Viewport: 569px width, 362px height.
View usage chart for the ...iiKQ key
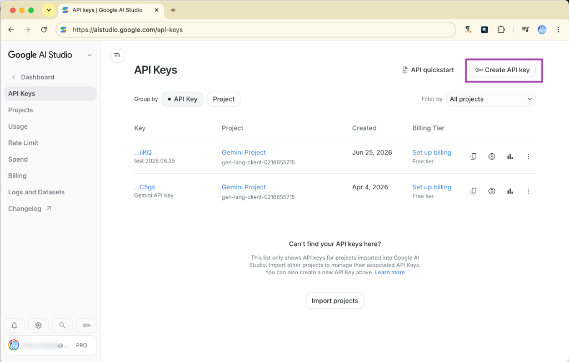click(x=510, y=157)
